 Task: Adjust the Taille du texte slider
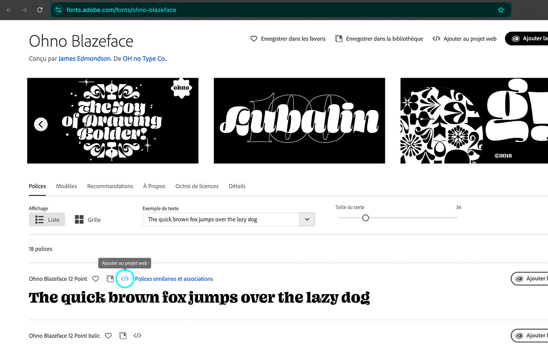pyautogui.click(x=365, y=218)
